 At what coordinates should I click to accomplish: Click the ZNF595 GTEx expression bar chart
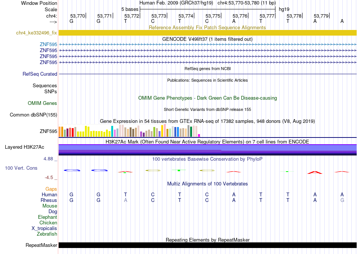(129, 130)
